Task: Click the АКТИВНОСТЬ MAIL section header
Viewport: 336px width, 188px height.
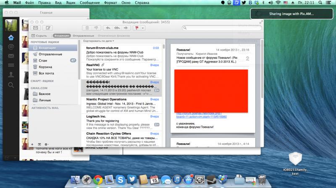Action: click(45, 108)
